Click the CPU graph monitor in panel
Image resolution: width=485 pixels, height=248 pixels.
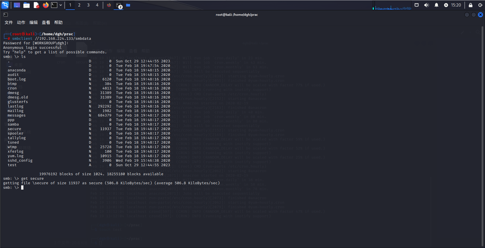[x=392, y=5]
